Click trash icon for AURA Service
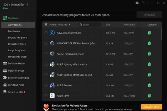Viewport: 167px width, 111px height. (x=149, y=85)
